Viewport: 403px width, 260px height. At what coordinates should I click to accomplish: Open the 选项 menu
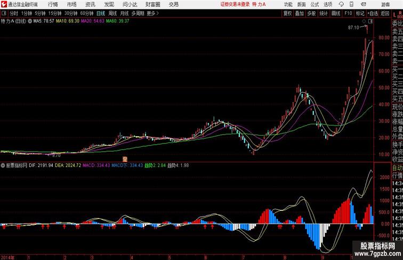pos(328,4)
